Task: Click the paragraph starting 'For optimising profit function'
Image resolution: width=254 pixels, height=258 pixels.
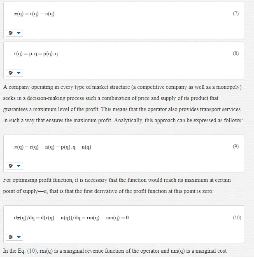Action: pyautogui.click(x=117, y=186)
